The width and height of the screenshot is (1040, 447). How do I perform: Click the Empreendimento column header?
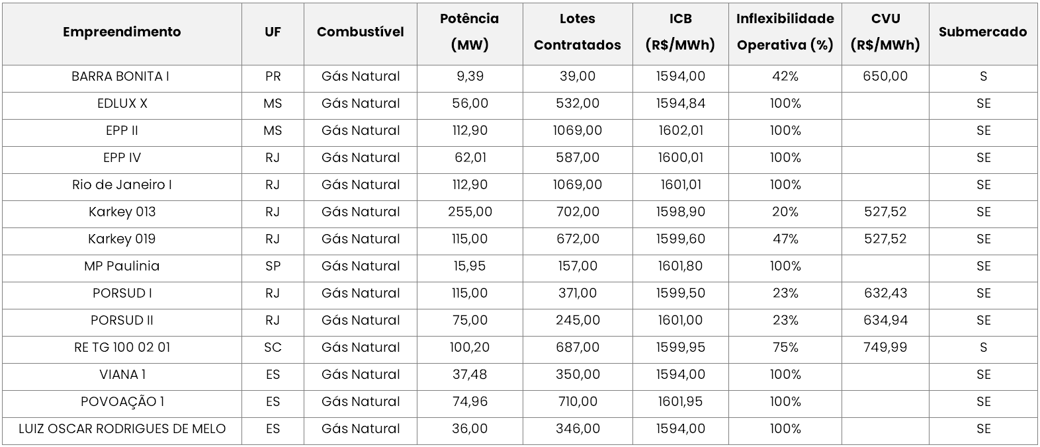(122, 32)
